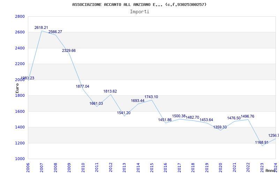The height and width of the screenshot is (174, 279).
Task: Click the x-axis year 2018
Action: click(x=193, y=168)
